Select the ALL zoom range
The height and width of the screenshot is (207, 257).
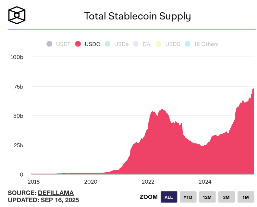click(169, 197)
